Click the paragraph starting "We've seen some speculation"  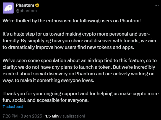[80, 70]
